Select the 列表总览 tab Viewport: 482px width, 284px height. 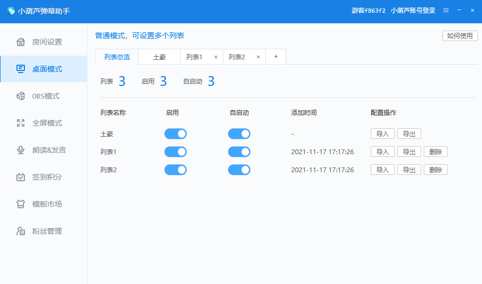[117, 57]
